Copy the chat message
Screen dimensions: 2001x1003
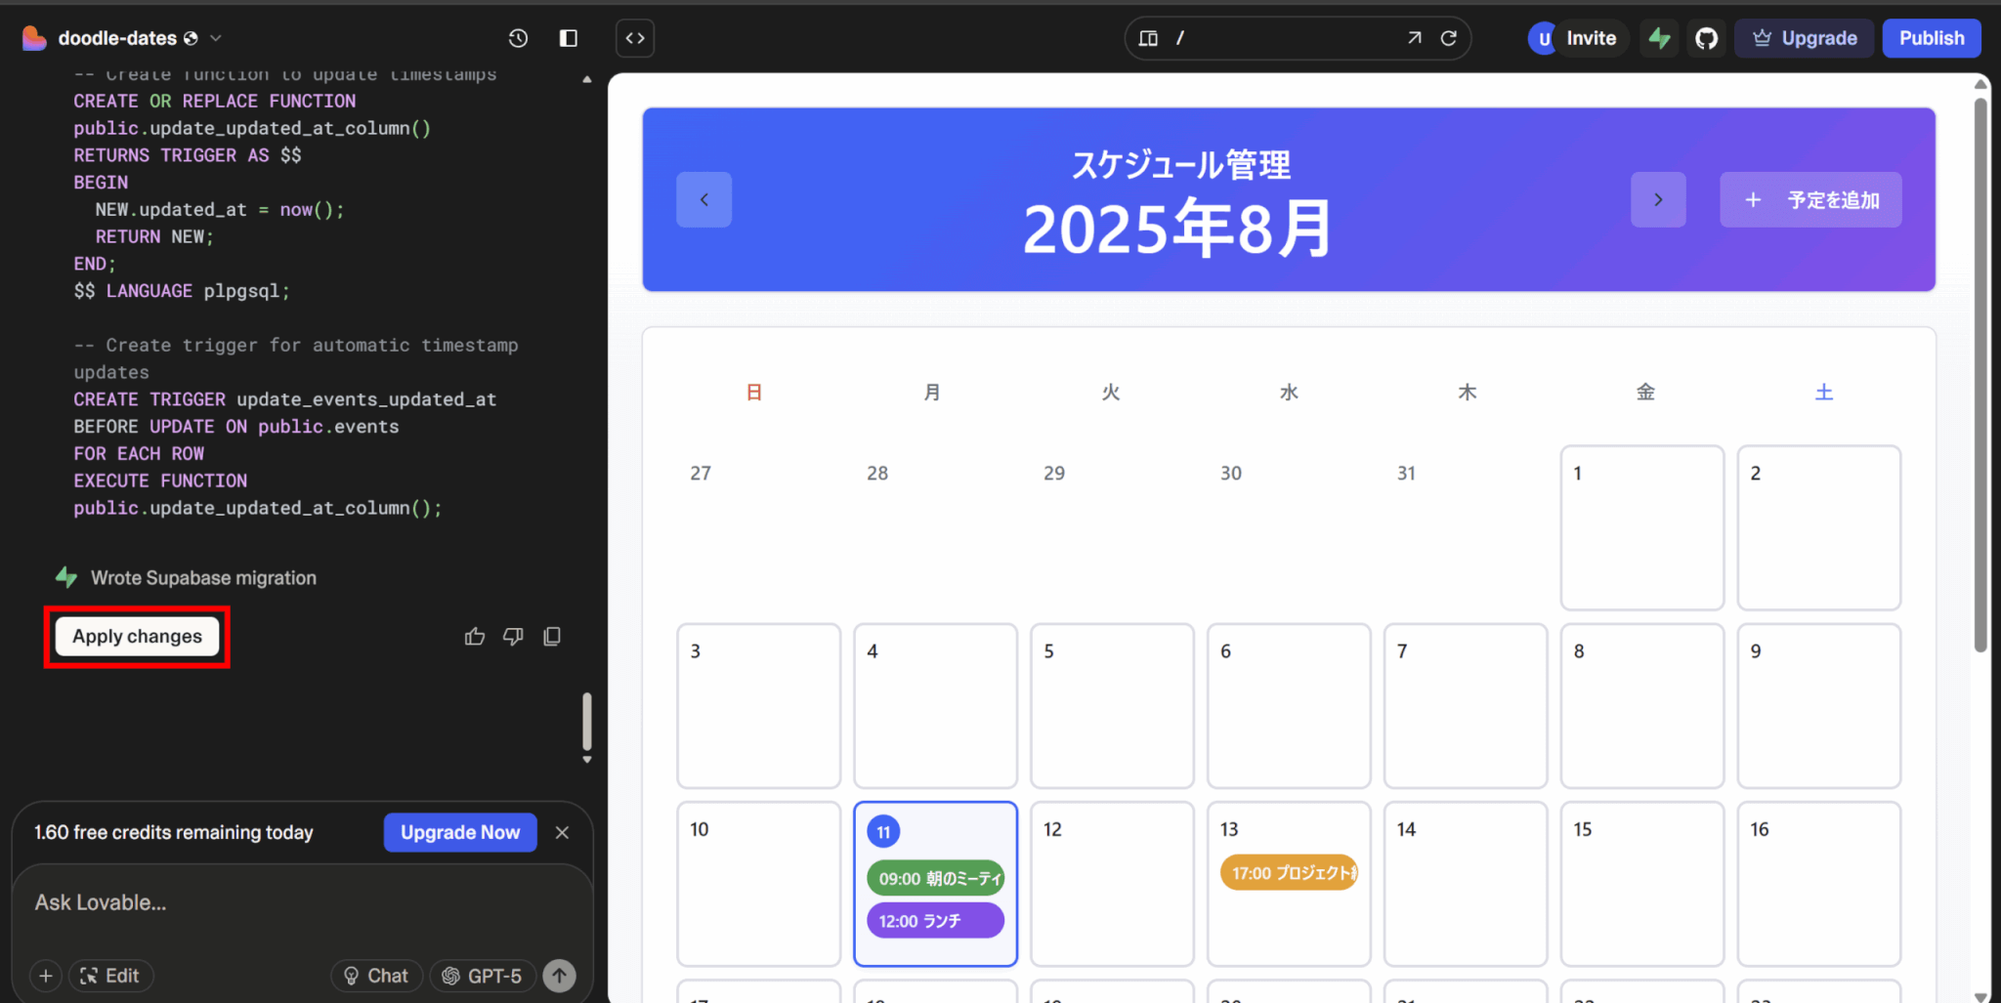point(552,637)
